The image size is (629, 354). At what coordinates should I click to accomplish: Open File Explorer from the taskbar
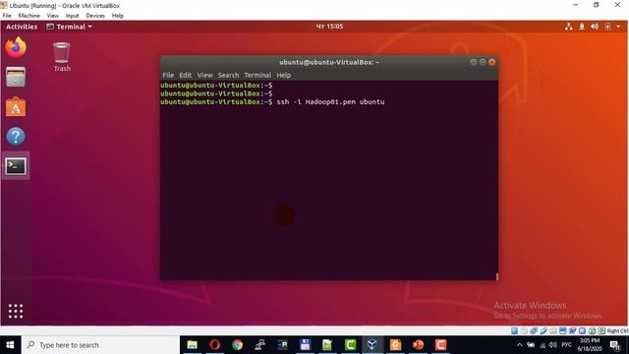(x=193, y=345)
